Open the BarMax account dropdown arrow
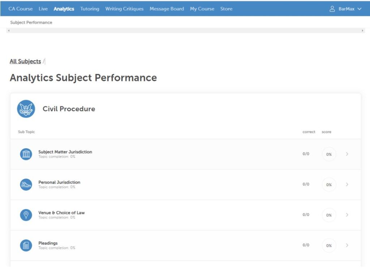Viewport: 370px width, 268px height. [360, 9]
